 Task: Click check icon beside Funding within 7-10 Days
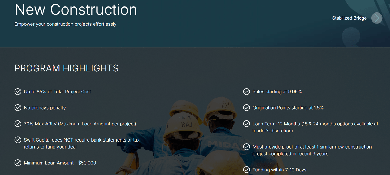(246, 170)
